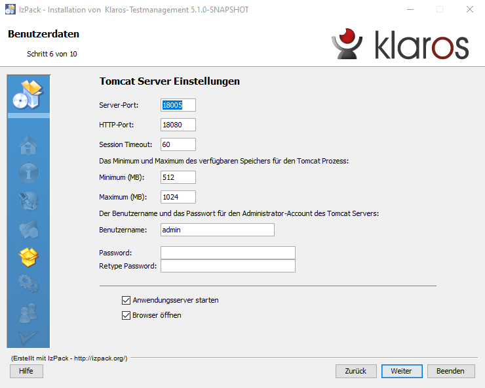This screenshot has height=388, width=485.
Task: Click the installer box-and-disc icon in sidebar
Action: pos(28,95)
